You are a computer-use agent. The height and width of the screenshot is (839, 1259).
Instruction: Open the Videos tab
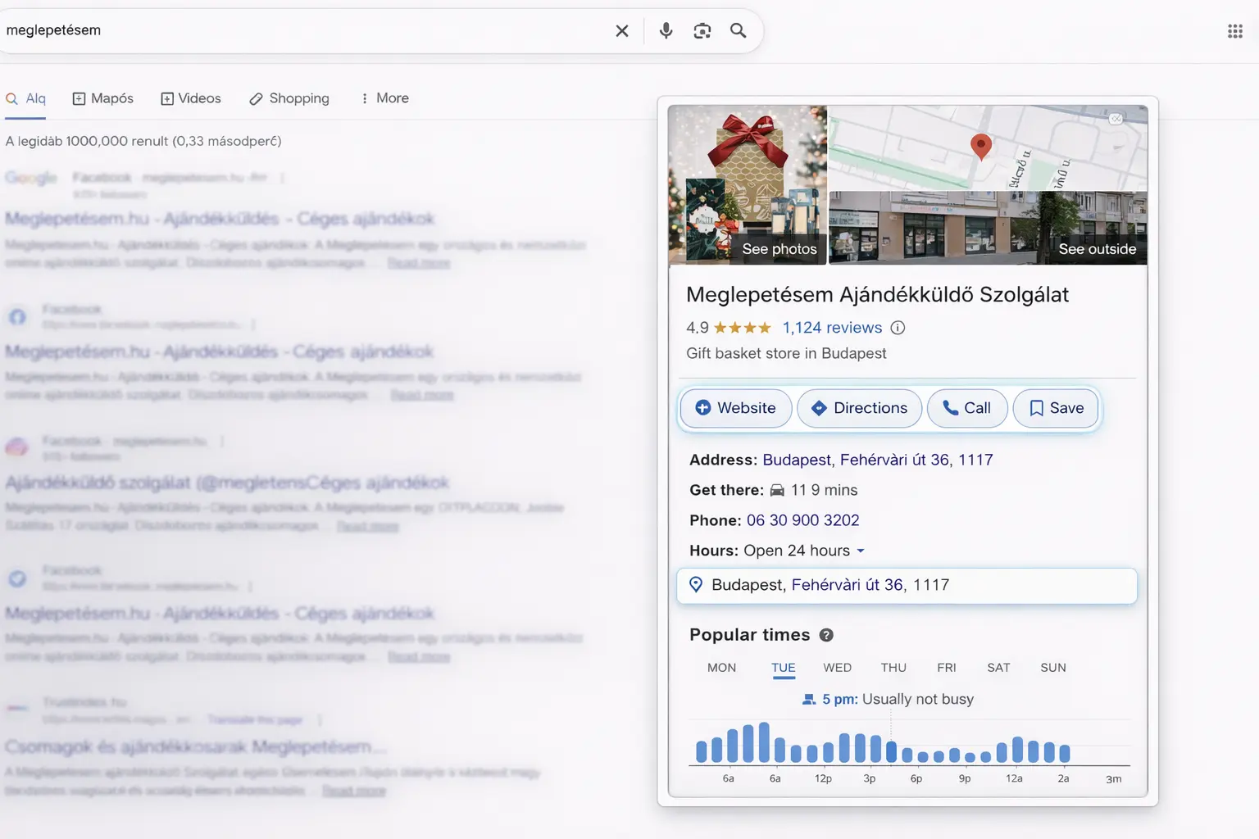(190, 98)
